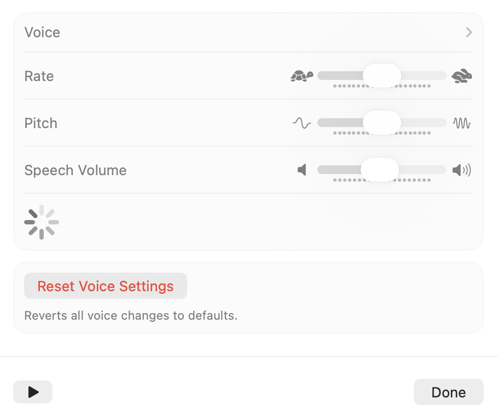The width and height of the screenshot is (498, 416).
Task: Click the turtle slow-rate icon
Action: (x=302, y=76)
